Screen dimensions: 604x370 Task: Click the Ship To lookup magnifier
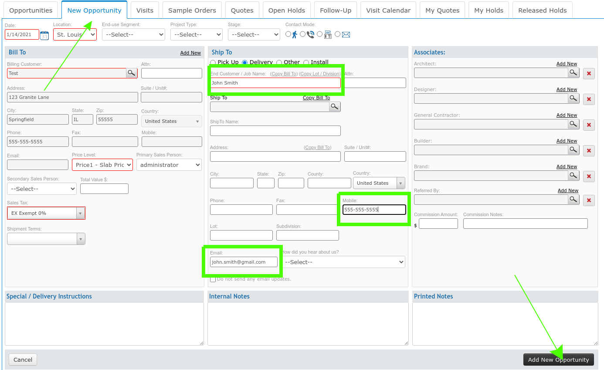click(x=334, y=106)
